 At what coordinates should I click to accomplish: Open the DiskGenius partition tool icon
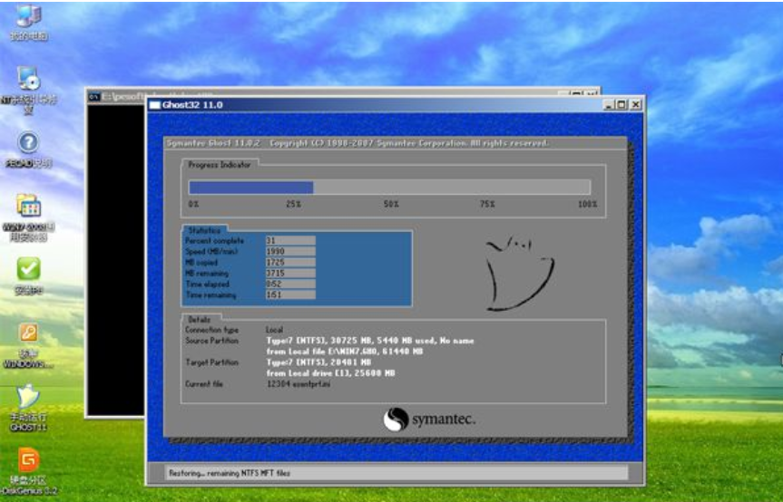pyautogui.click(x=29, y=460)
